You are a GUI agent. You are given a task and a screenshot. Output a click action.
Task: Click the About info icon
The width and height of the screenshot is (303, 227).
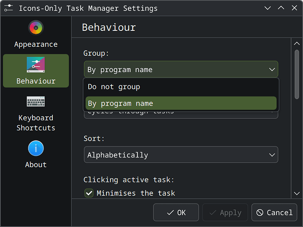point(35,148)
